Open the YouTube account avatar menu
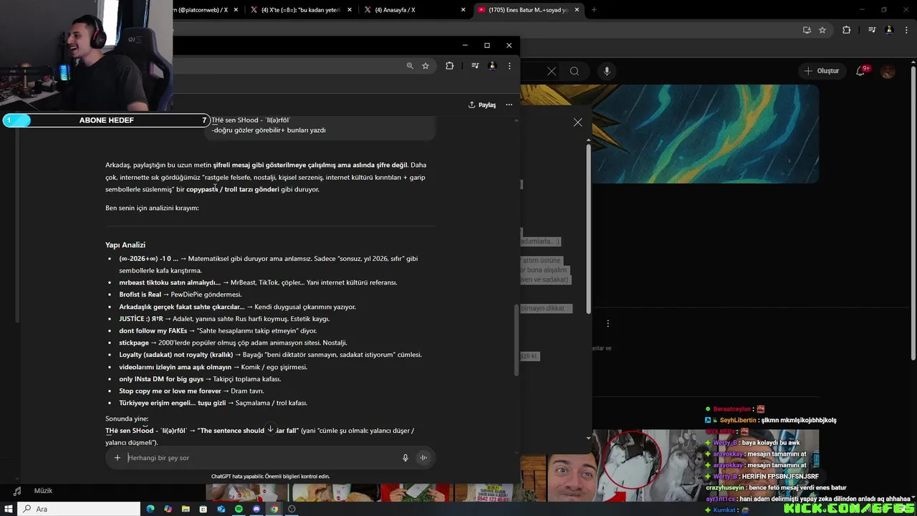Screen dimensions: 917x516 (888, 72)
